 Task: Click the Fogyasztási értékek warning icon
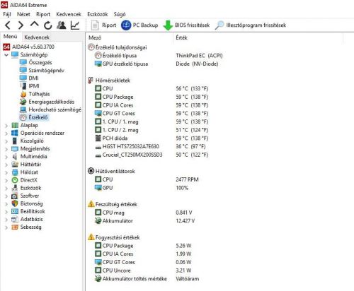click(91, 237)
